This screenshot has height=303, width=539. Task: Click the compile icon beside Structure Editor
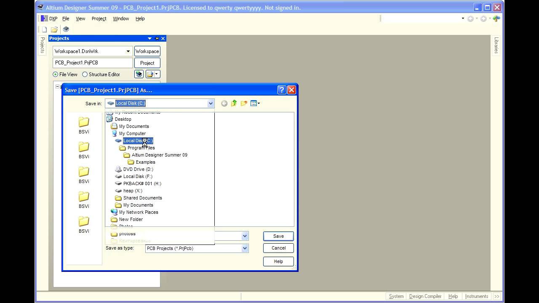(x=139, y=74)
